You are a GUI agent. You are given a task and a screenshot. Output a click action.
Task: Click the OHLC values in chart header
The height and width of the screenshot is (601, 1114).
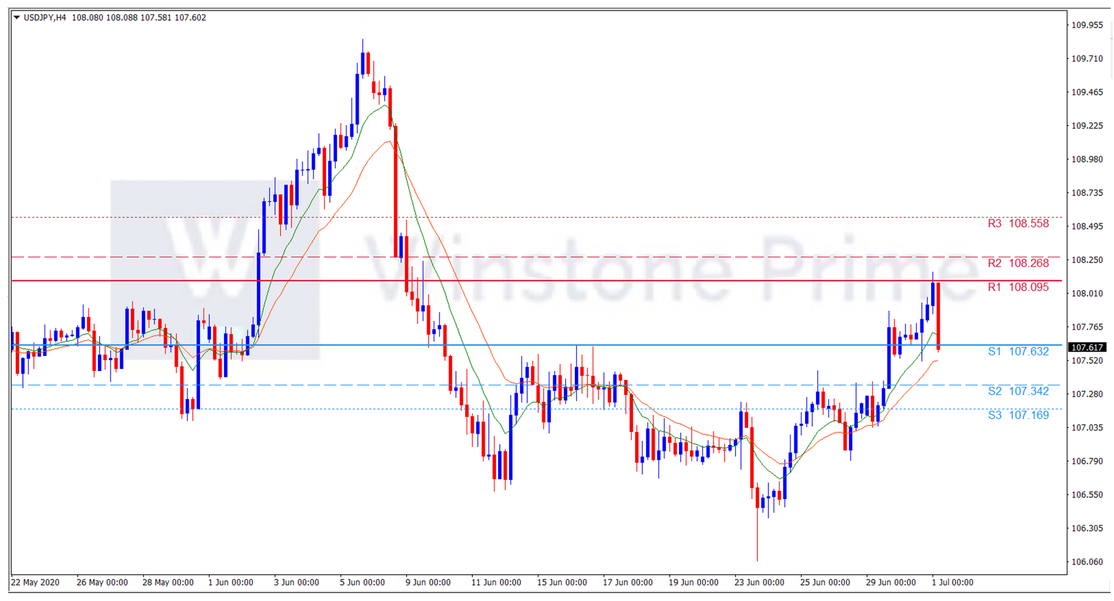[139, 18]
